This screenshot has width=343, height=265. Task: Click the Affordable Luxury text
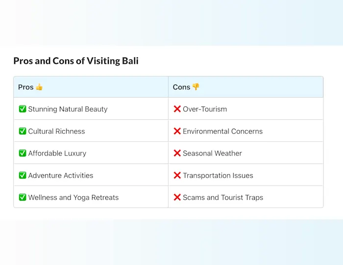coord(57,153)
